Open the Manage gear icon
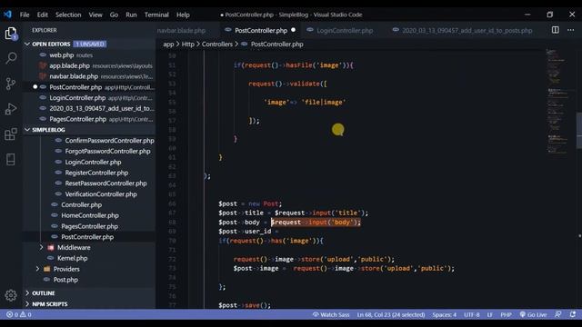Screen dimensions: 582x327 click(x=11, y=295)
